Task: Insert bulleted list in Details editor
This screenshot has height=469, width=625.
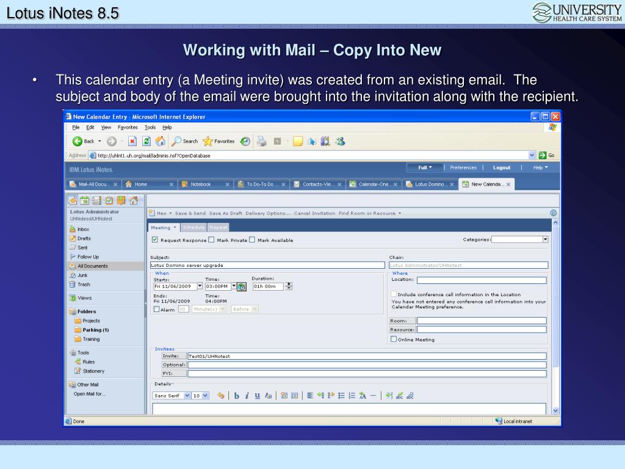Action: [x=341, y=396]
